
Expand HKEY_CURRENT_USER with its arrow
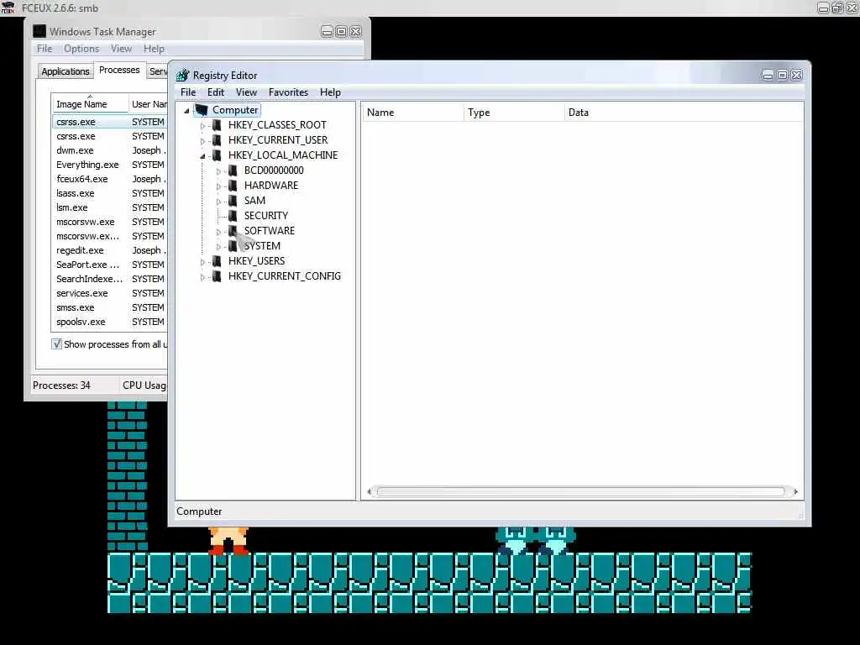pos(202,141)
